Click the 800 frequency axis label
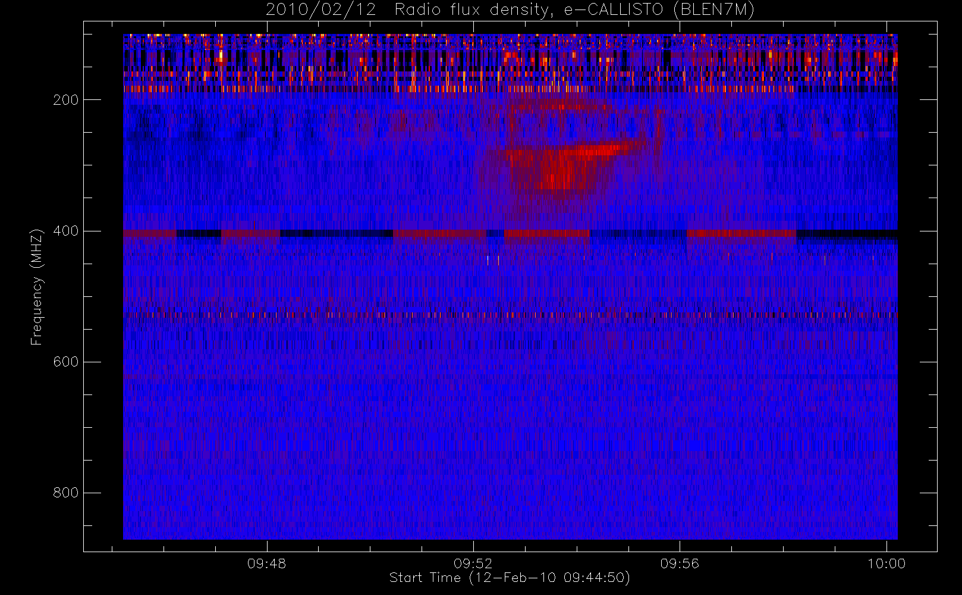The height and width of the screenshot is (595, 962). coord(65,493)
